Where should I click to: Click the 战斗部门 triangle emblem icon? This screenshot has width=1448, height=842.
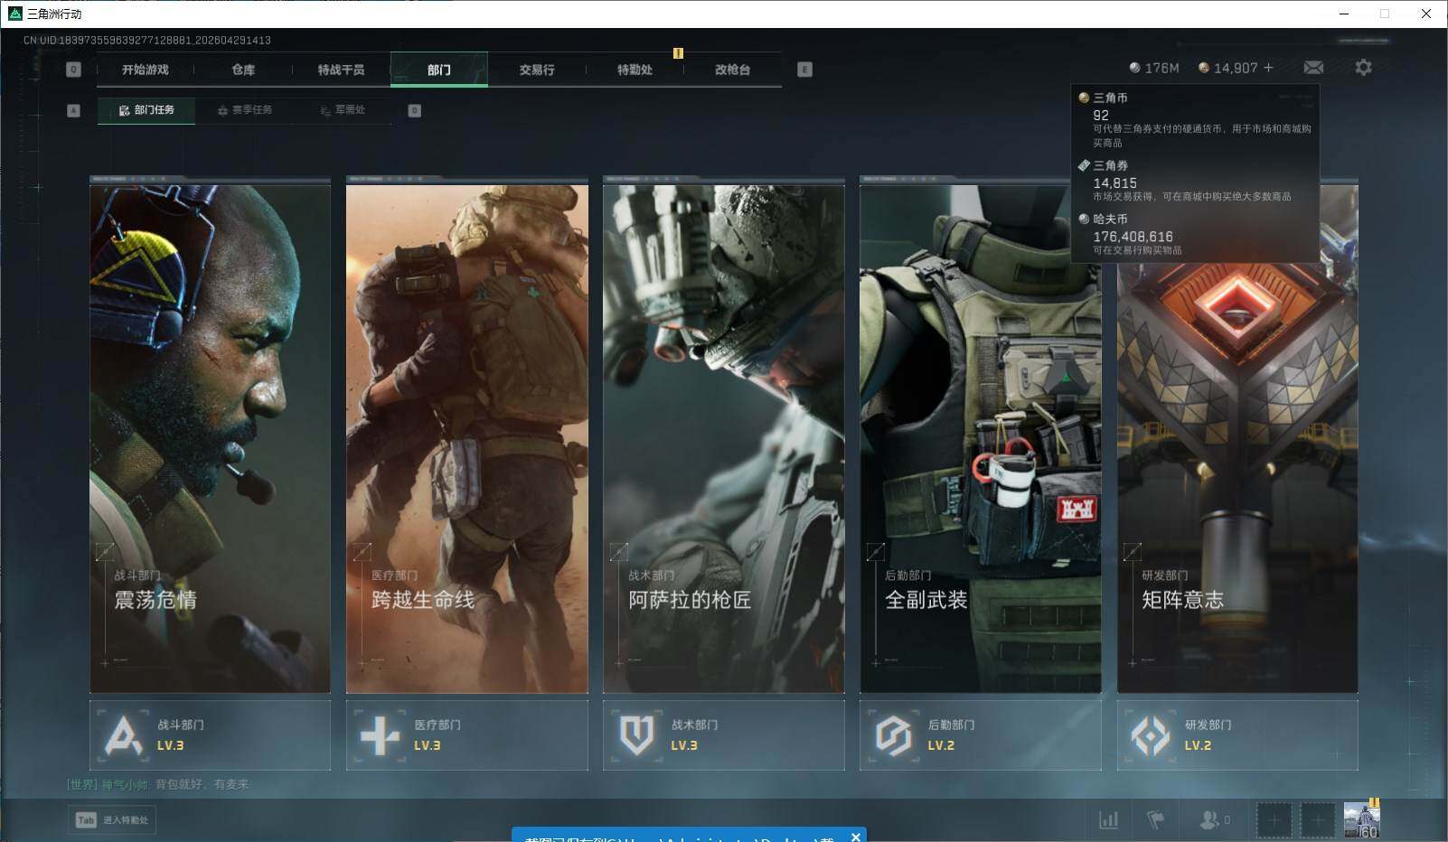point(123,735)
